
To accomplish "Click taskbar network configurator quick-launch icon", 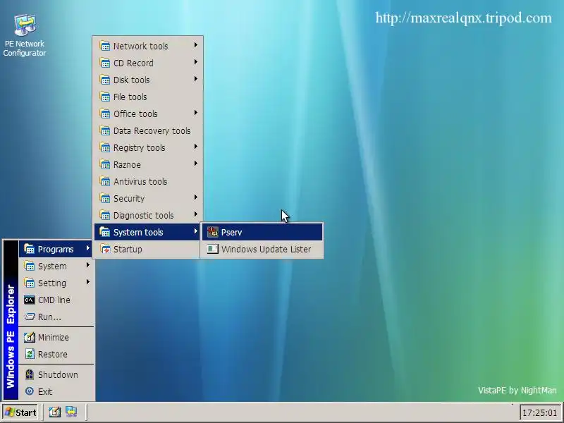I will [x=71, y=412].
